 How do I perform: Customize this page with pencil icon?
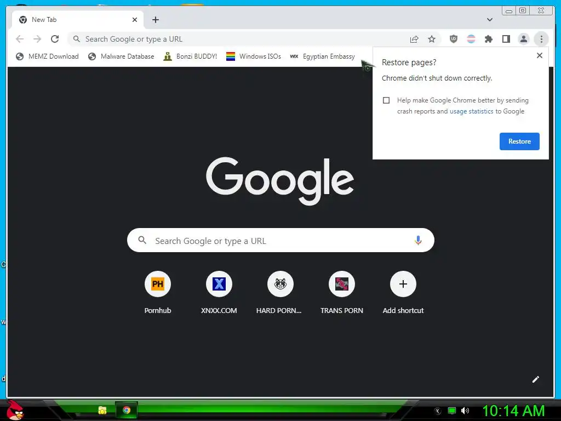click(x=536, y=379)
